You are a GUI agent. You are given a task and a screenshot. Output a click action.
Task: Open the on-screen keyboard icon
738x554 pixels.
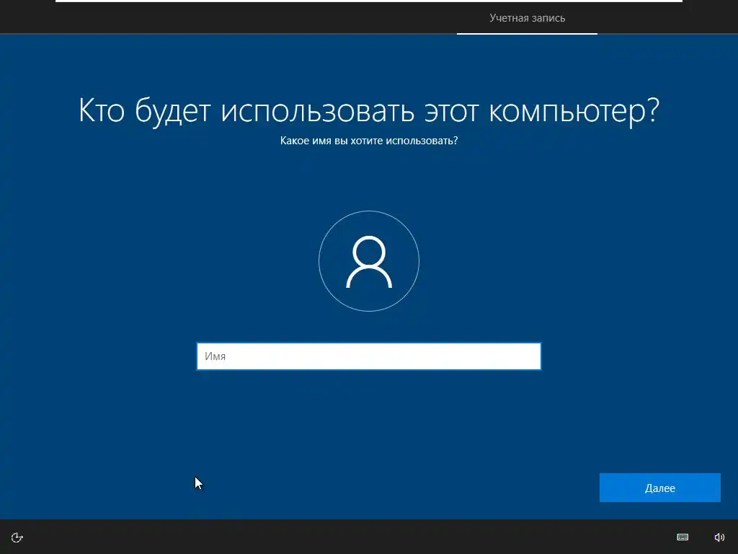pos(683,537)
